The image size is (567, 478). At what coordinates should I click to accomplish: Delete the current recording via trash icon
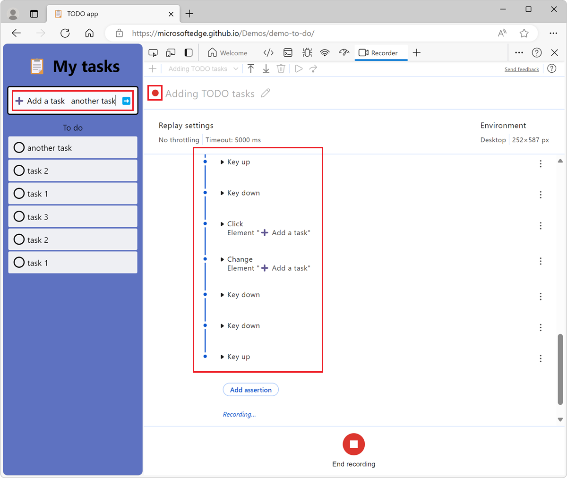[x=281, y=68]
